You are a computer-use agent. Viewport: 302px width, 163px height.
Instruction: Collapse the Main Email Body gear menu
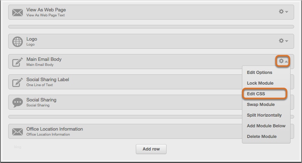pyautogui.click(x=283, y=61)
